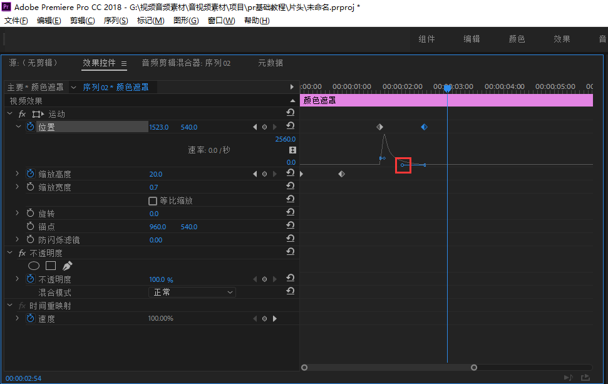Add or remove 速度 keyframe
608x384 pixels.
click(x=264, y=319)
